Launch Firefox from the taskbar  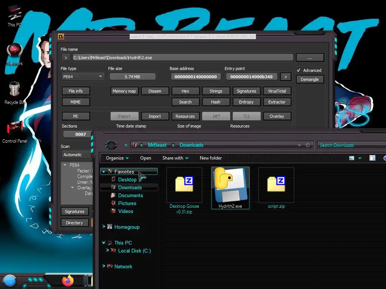pos(68,281)
